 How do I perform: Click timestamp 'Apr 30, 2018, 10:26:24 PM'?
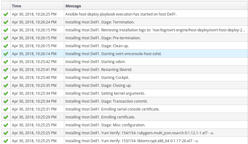tap(34, 22)
